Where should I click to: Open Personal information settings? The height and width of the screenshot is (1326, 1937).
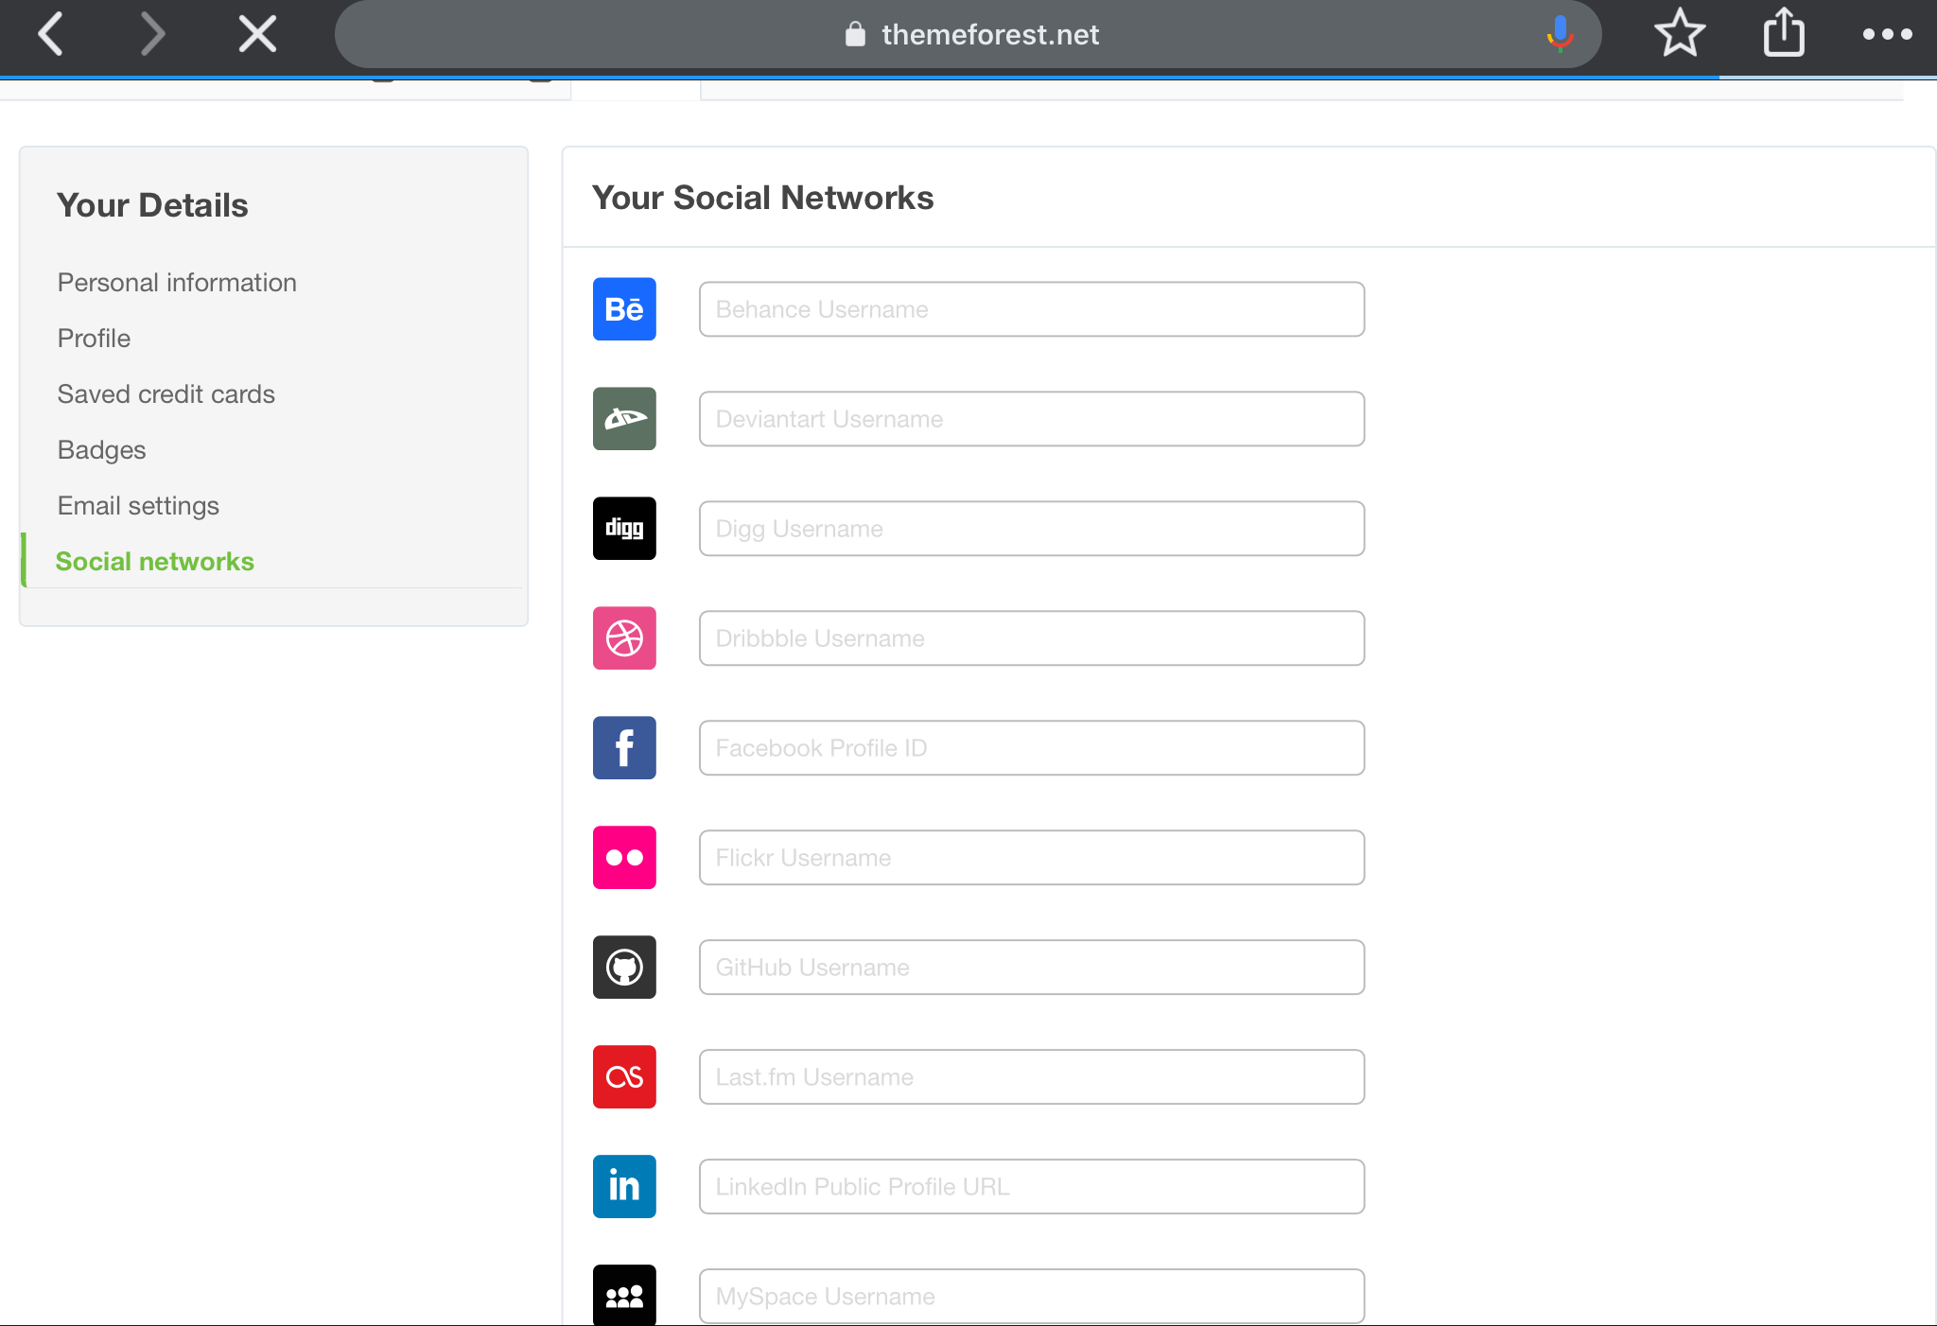(177, 283)
